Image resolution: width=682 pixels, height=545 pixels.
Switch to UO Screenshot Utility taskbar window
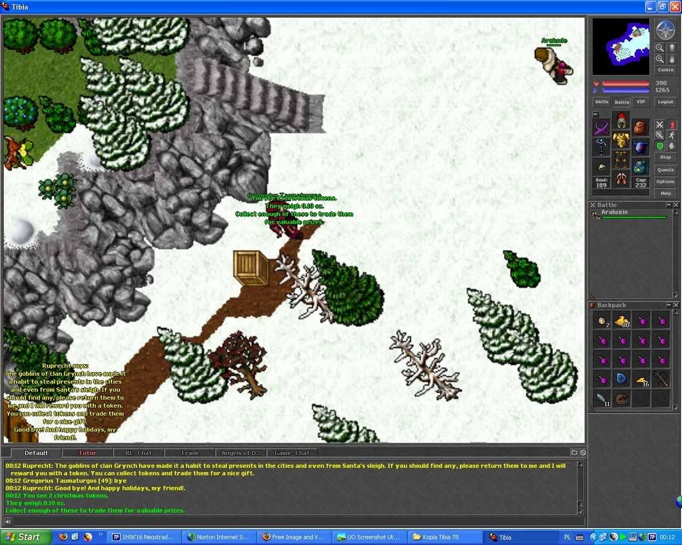coord(369,537)
